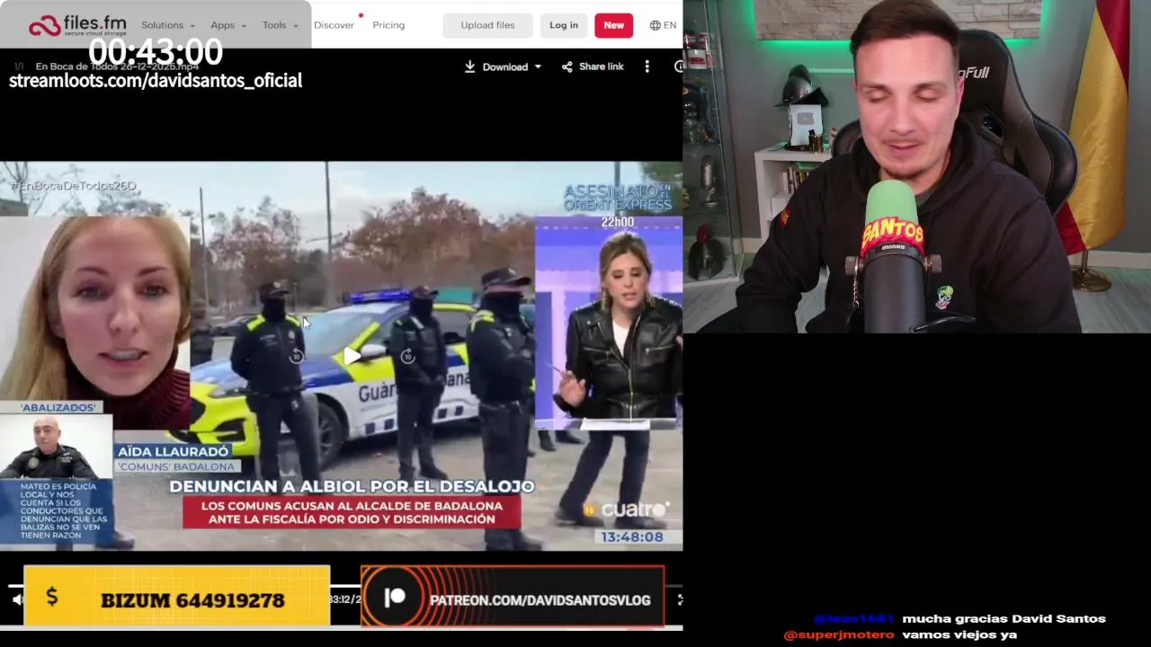
Task: Open the three-dot more options menu
Action: [647, 66]
